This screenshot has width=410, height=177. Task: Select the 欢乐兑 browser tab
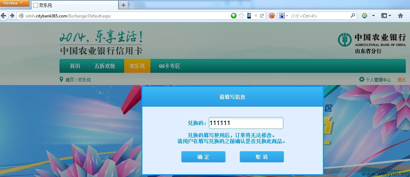tap(75, 5)
